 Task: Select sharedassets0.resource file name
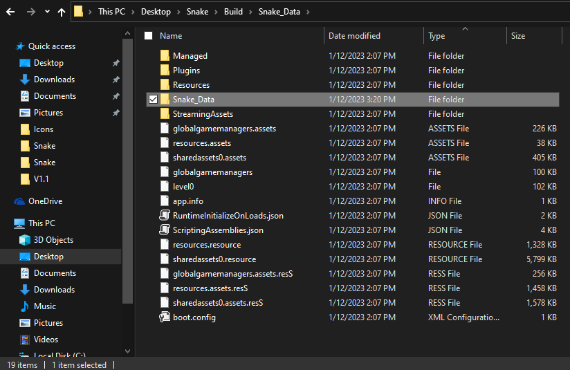[x=214, y=259]
